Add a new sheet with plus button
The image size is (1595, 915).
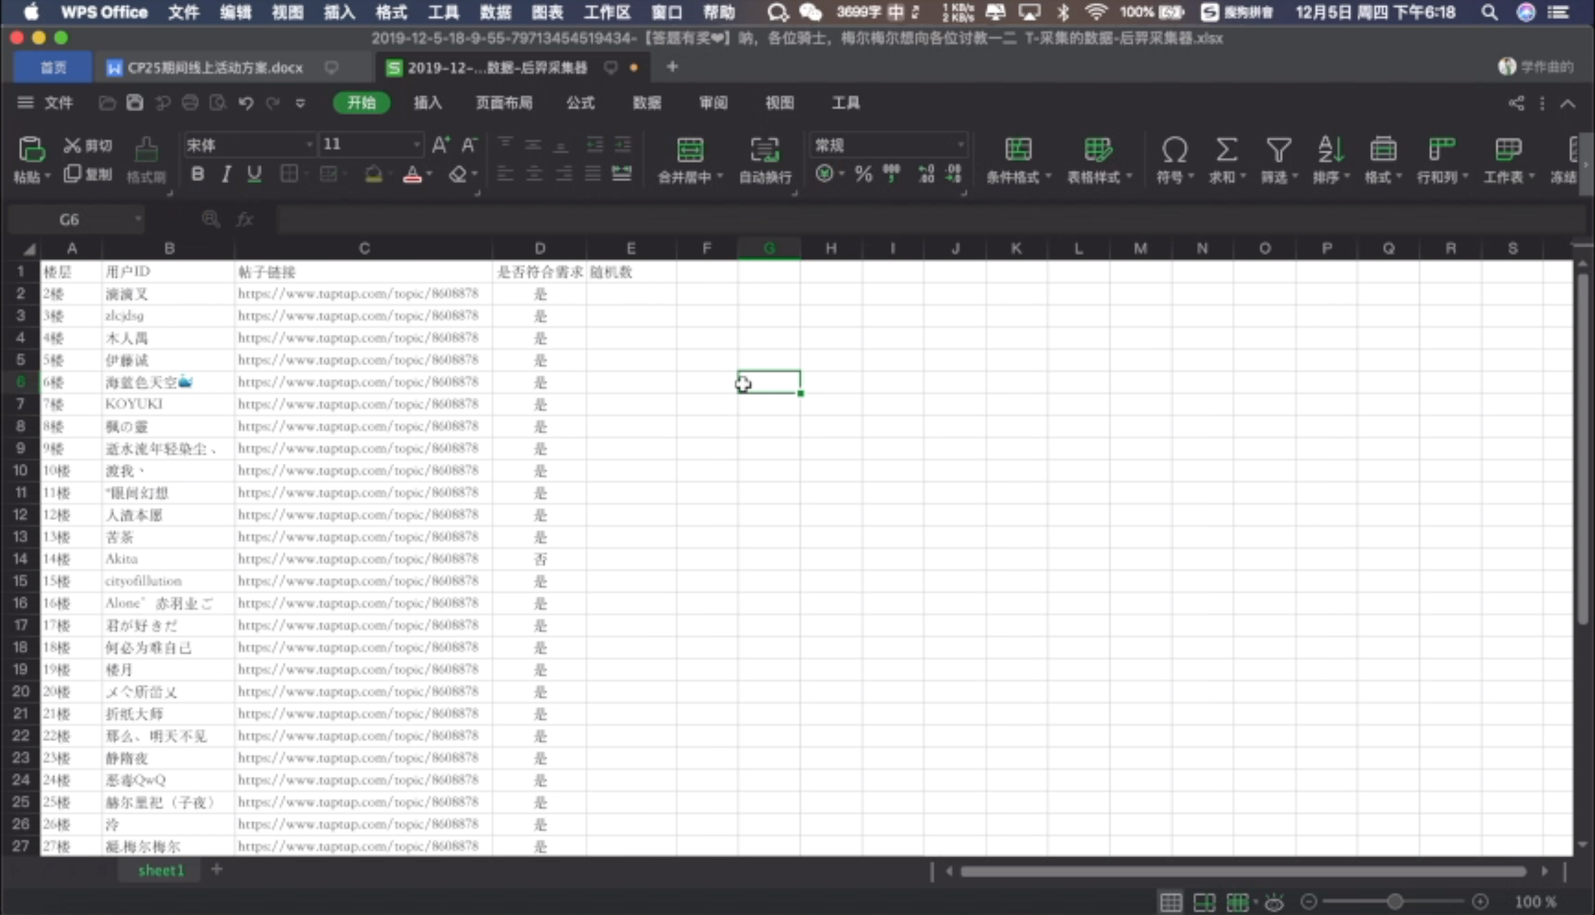click(x=217, y=870)
